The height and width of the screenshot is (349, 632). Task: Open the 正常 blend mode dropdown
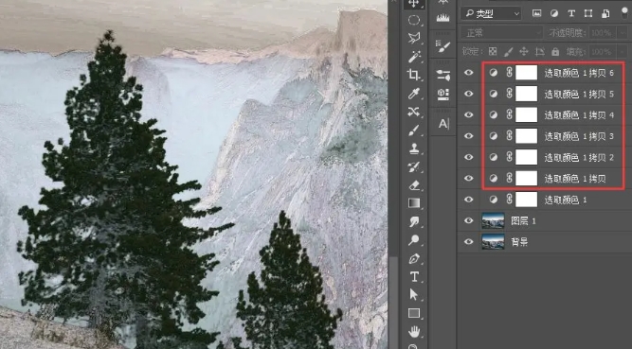click(x=502, y=32)
